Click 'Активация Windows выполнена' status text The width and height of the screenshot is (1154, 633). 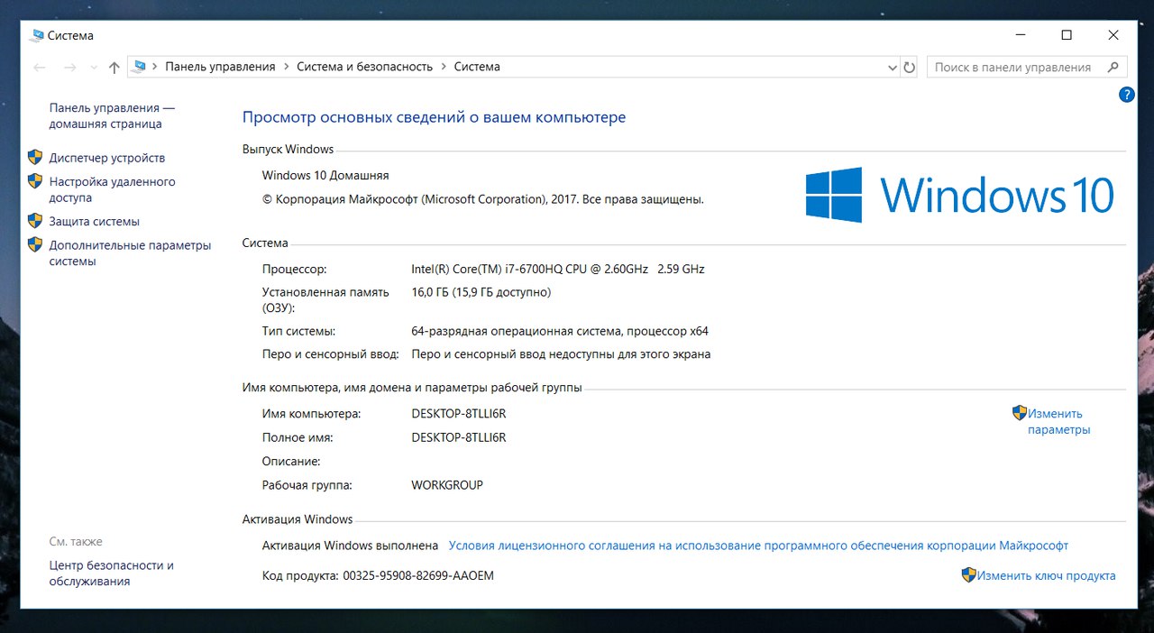coord(350,546)
